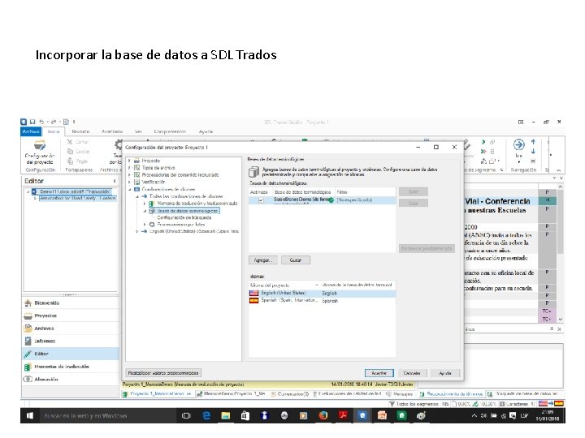Viewport: 585px width, 438px height.
Task: Switch to the Revisión ribbon tab
Action: tap(80, 131)
